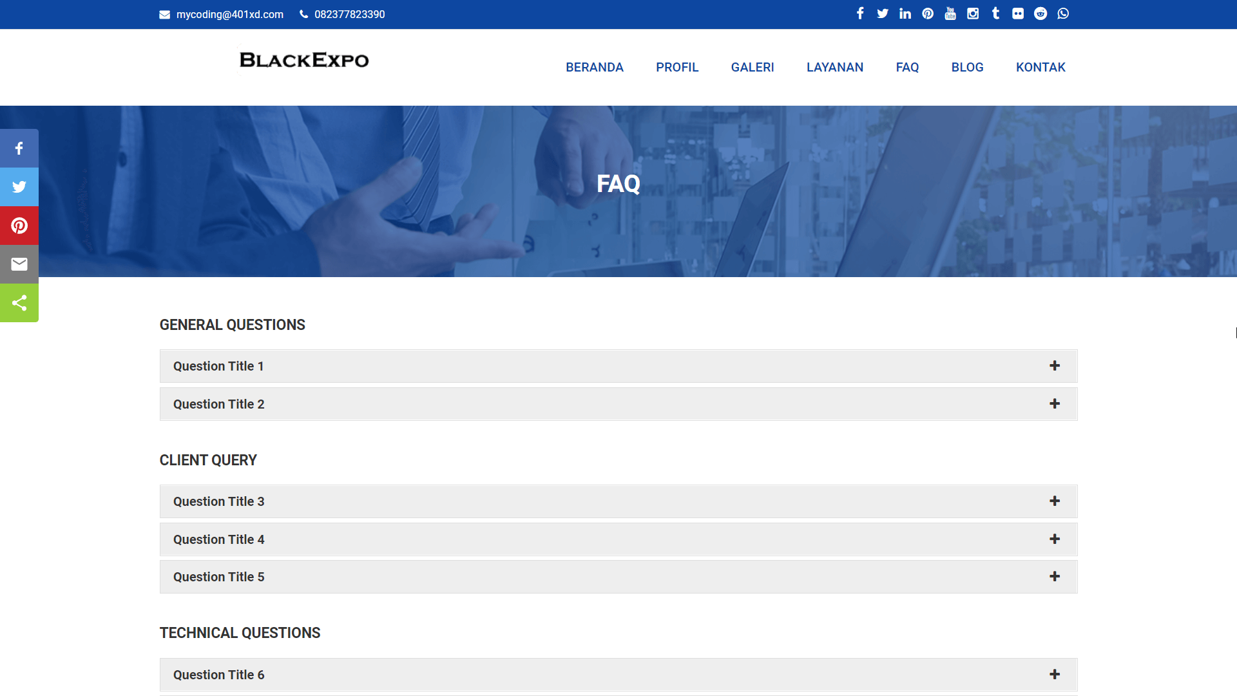The image size is (1237, 696).
Task: Click the Tumblr icon in the header
Action: 995,14
